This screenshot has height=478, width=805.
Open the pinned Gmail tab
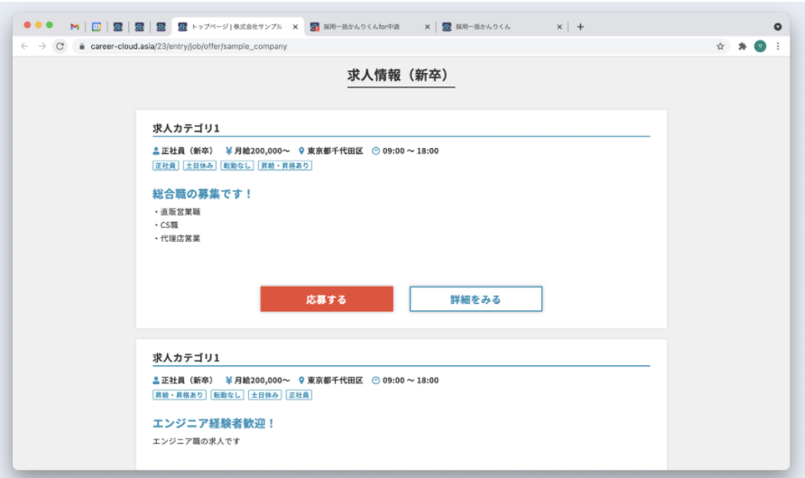pos(75,27)
